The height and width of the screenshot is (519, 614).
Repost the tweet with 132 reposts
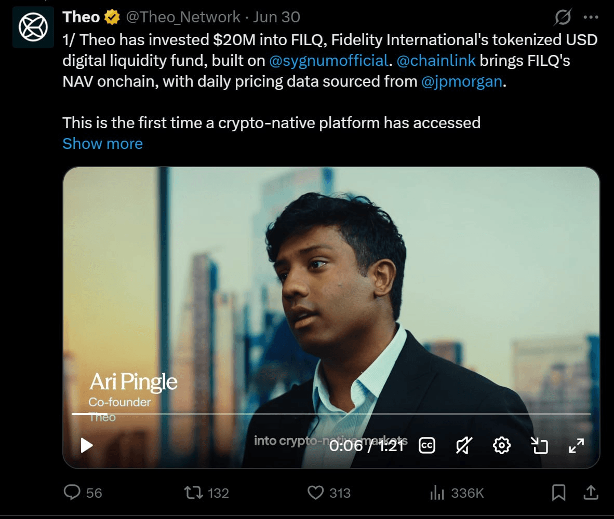point(206,493)
